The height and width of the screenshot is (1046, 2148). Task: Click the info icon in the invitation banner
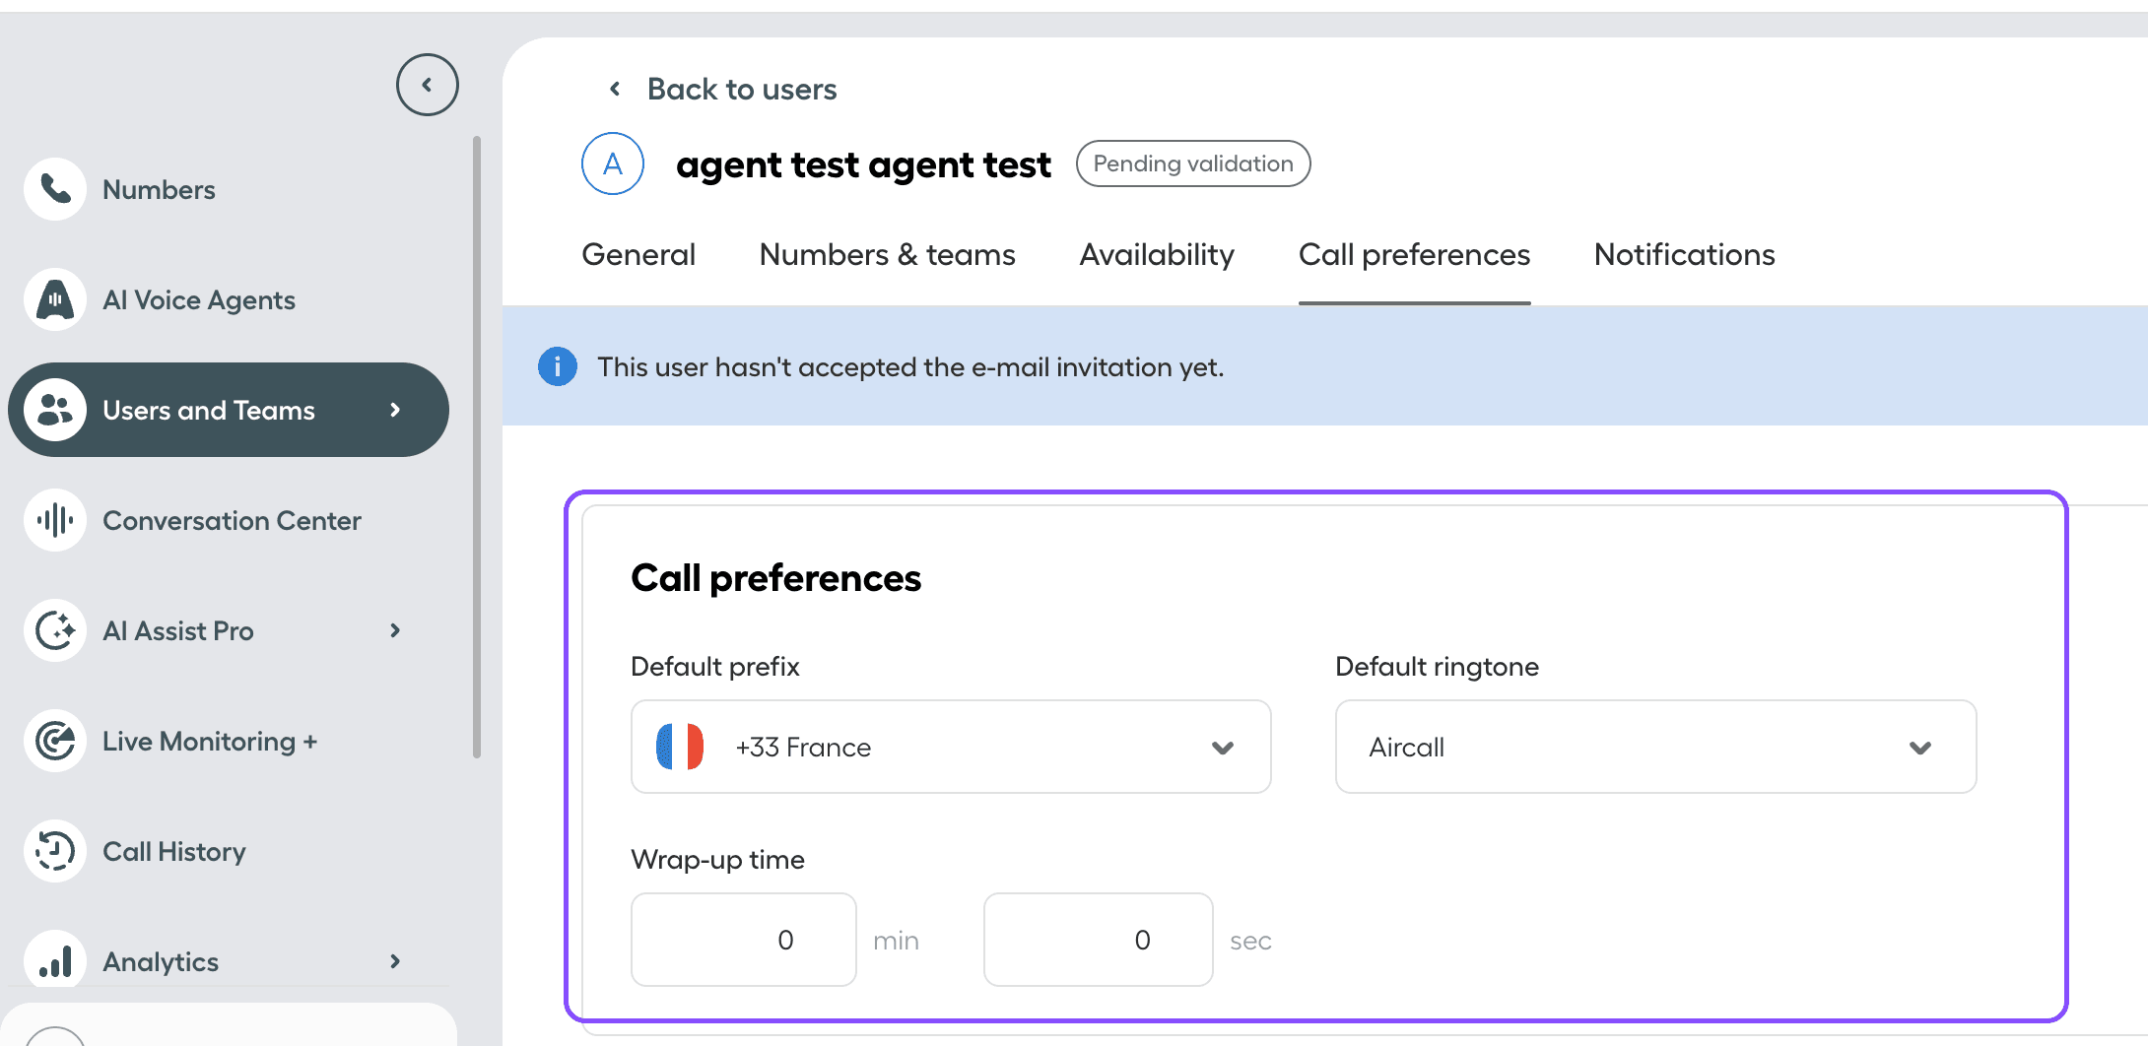click(x=558, y=365)
